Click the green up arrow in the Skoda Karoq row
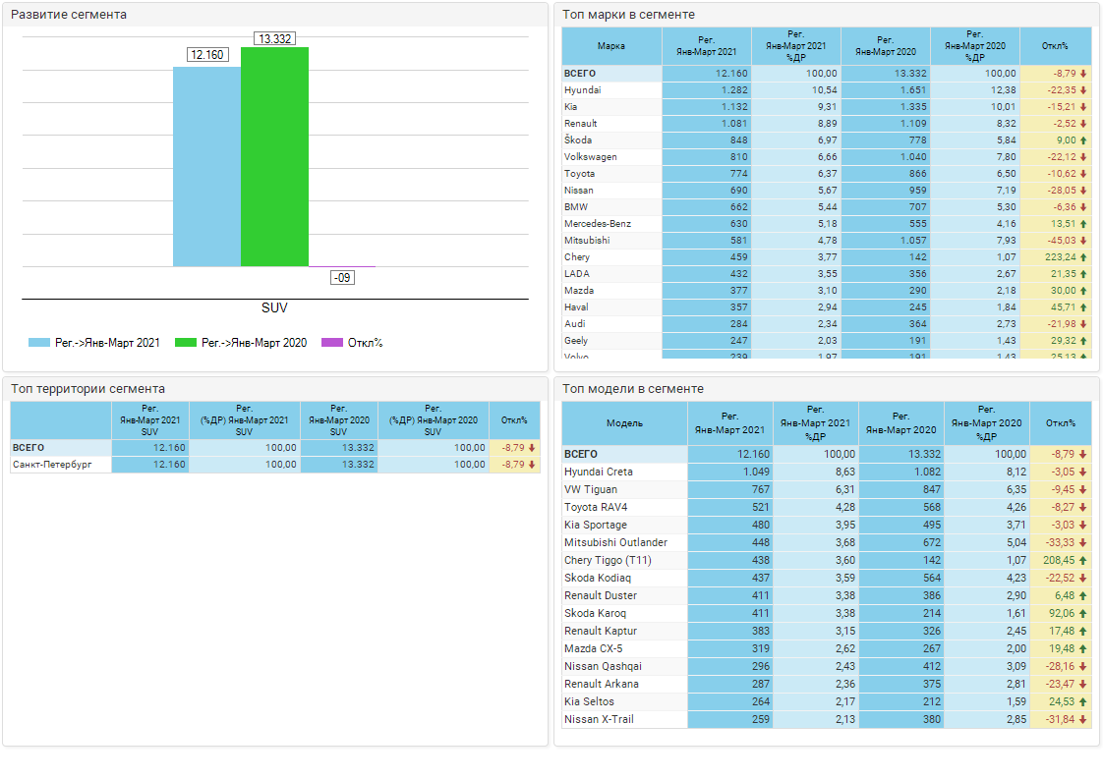Image resolution: width=1103 pixels, height=779 pixels. [1083, 613]
